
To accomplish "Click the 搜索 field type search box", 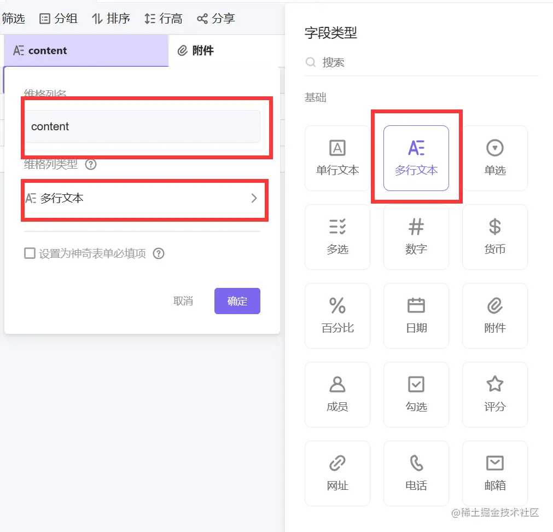I will 421,62.
